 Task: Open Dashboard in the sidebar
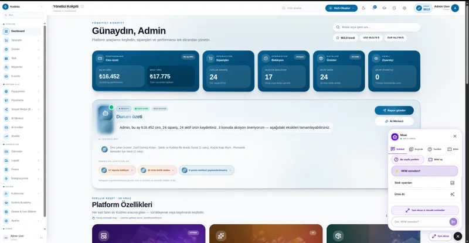coord(22,31)
